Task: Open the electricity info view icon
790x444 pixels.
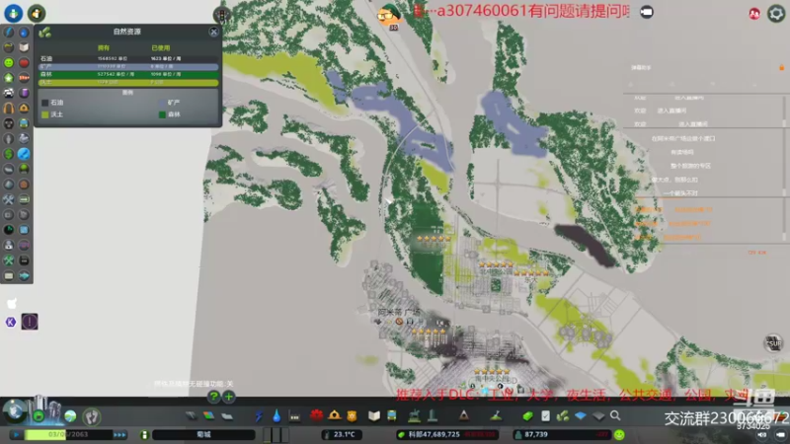Action: pos(9,33)
